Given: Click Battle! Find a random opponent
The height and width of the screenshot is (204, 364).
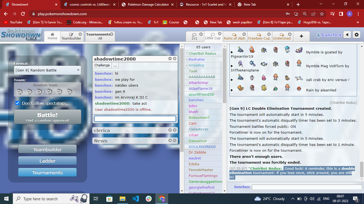Looking at the screenshot, I should click(47, 117).
